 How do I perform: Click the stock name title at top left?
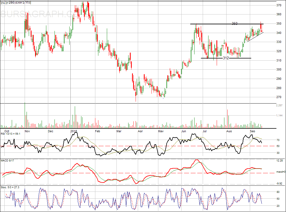coord(16,3)
